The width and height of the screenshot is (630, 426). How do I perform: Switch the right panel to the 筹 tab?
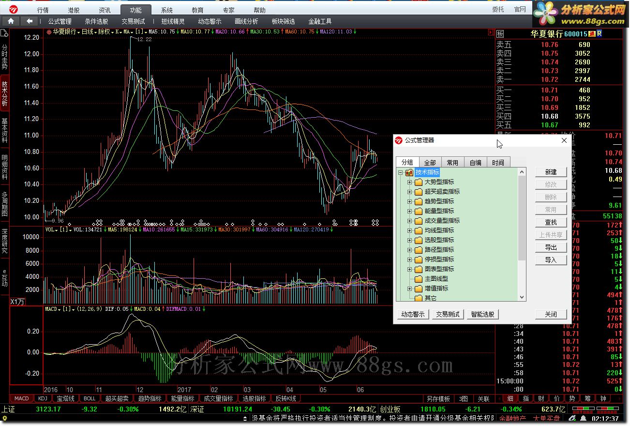click(x=587, y=399)
